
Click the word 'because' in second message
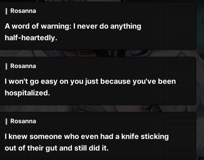point(115,81)
